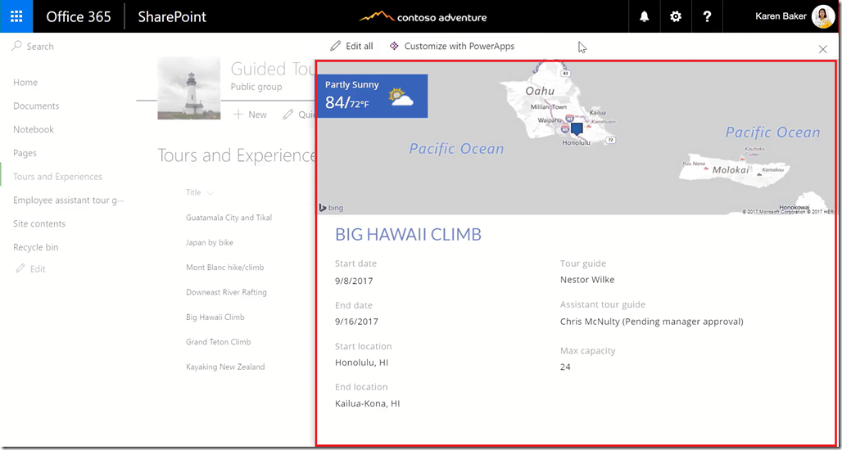Click the plus icon beside New
The image size is (842, 450).
[x=238, y=115]
